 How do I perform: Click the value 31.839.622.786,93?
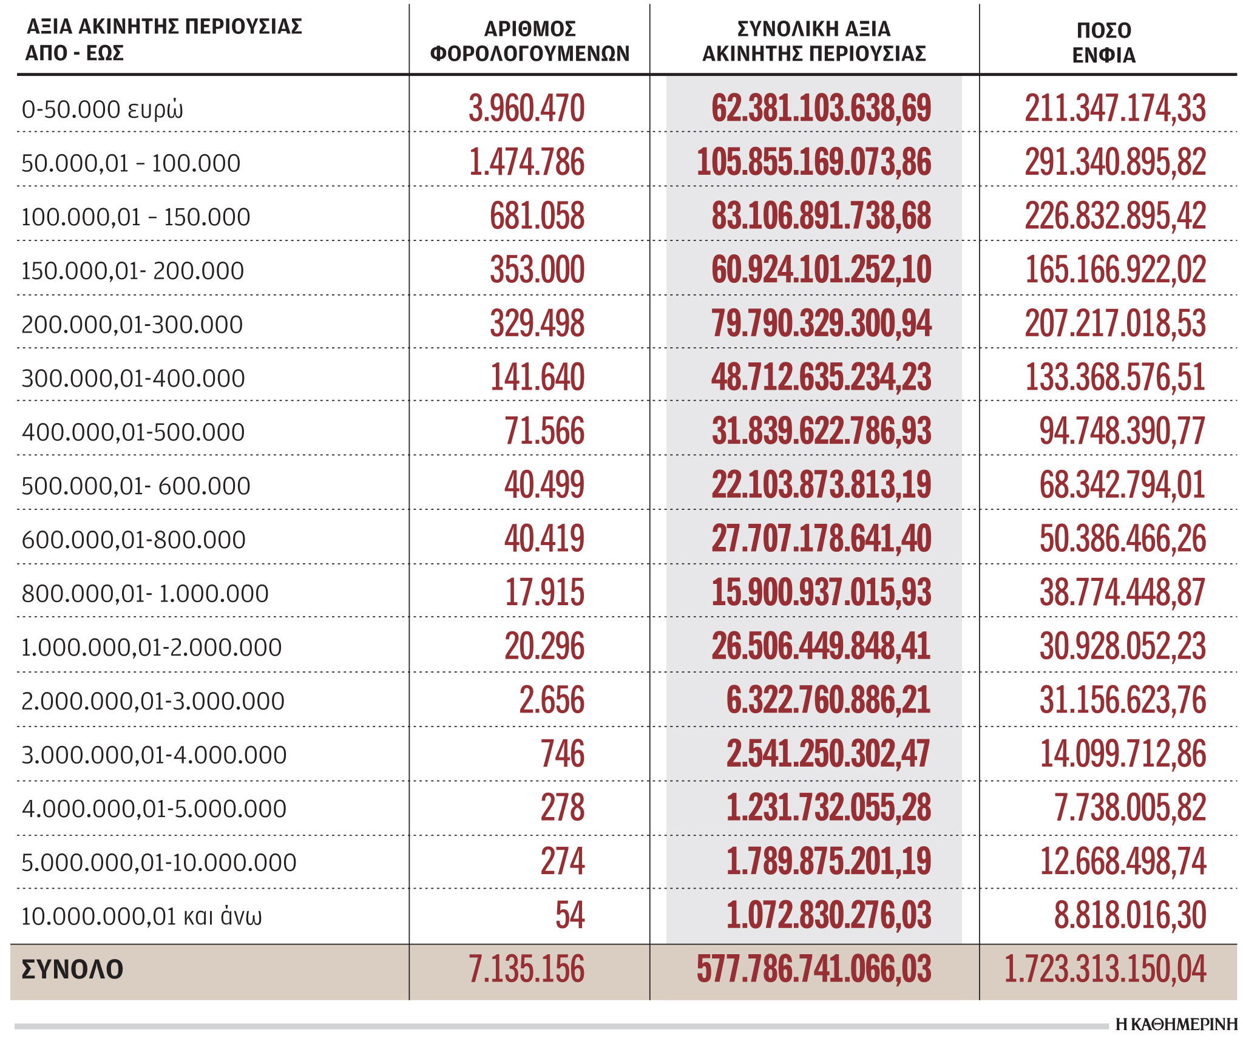(821, 431)
